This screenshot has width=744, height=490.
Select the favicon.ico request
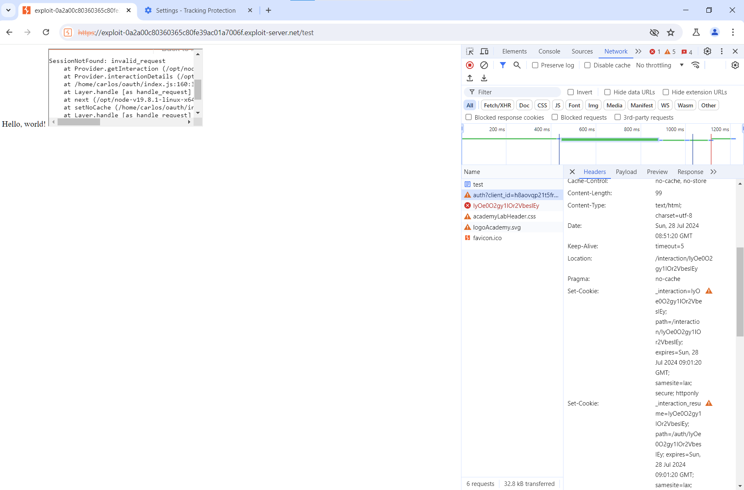point(512,238)
